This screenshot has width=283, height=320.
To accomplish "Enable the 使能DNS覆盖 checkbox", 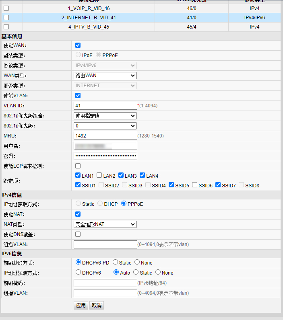I will point(78,234).
